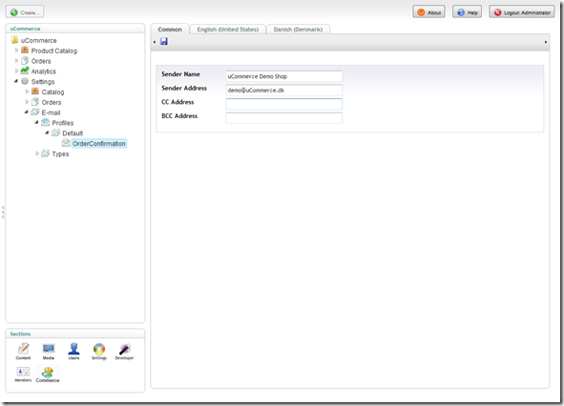Open the Settings section color wheel icon
Viewport: 564px width, 406px height.
point(99,349)
